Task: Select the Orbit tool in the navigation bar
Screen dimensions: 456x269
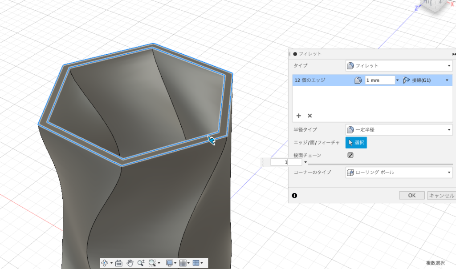Action: 104,263
